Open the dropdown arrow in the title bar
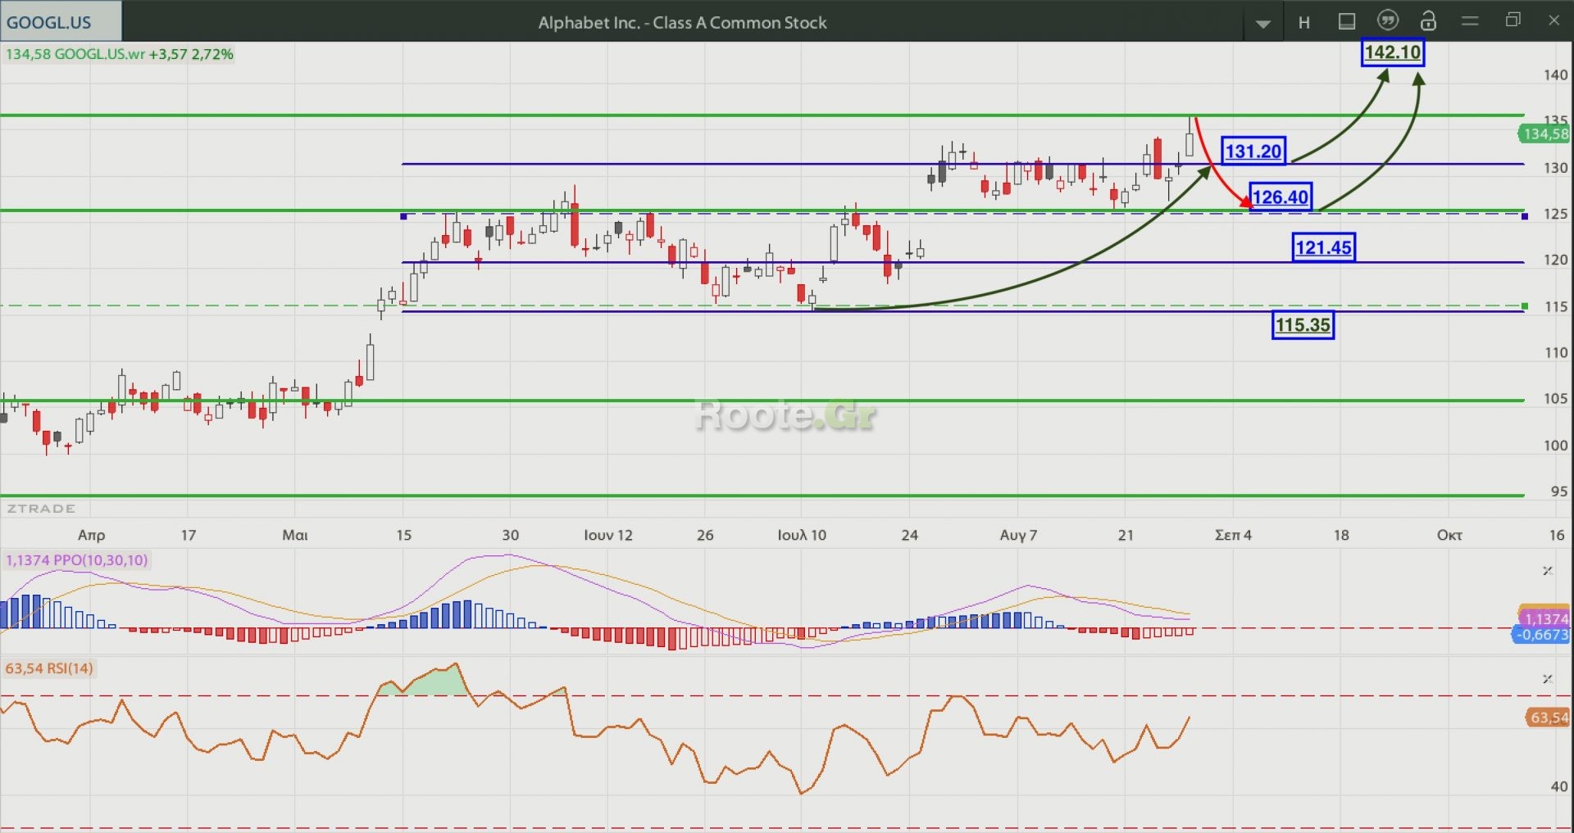This screenshot has width=1574, height=833. click(x=1262, y=23)
